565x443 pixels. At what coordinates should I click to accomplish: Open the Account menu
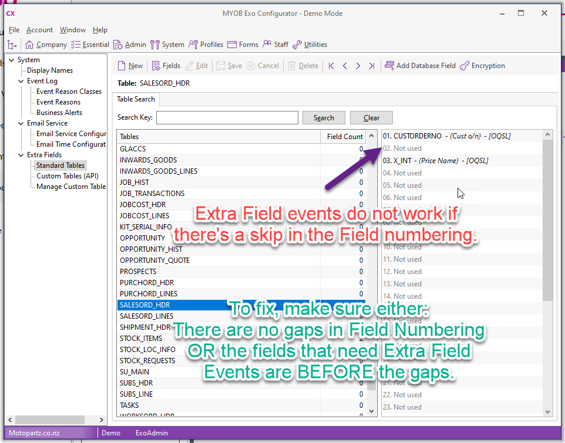[x=39, y=30]
